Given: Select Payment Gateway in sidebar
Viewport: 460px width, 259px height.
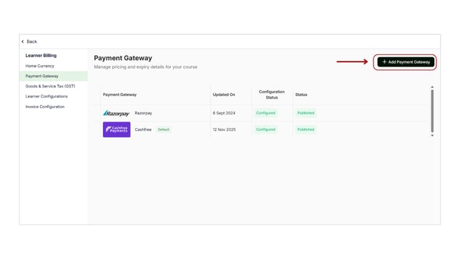Looking at the screenshot, I should coord(54,76).
